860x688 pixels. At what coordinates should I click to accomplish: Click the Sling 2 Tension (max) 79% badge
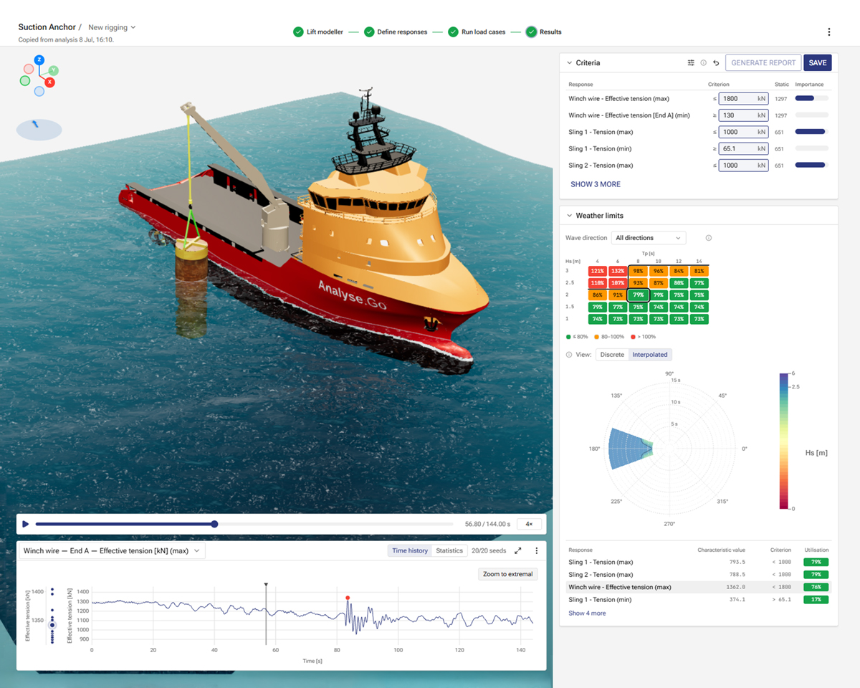coord(816,575)
